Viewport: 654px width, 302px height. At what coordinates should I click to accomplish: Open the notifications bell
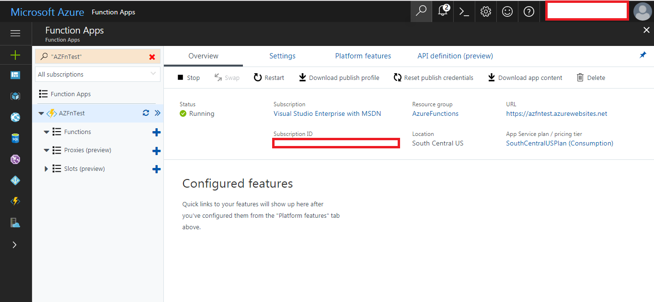[x=443, y=11]
